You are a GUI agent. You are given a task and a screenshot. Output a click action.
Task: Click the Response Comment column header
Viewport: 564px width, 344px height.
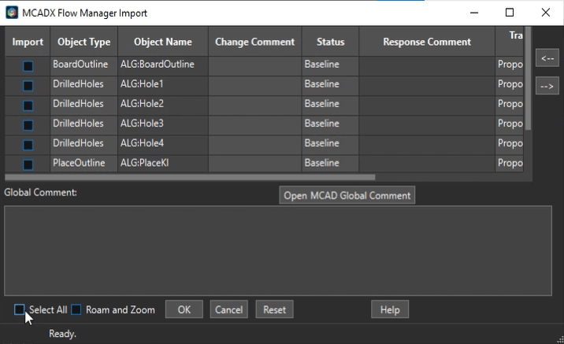(427, 42)
